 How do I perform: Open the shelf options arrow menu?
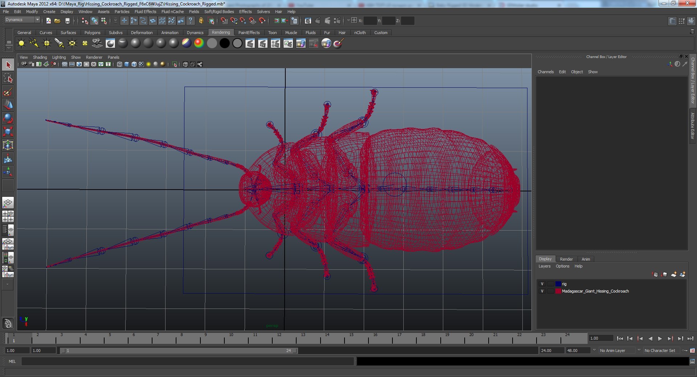click(x=9, y=48)
